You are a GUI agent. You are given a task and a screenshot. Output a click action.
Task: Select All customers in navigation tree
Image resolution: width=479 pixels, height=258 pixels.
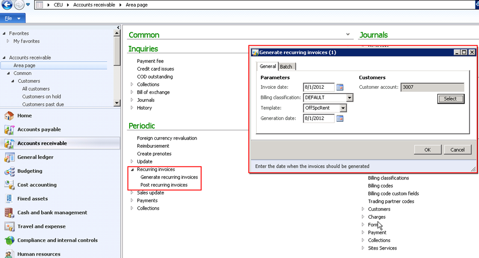click(36, 89)
